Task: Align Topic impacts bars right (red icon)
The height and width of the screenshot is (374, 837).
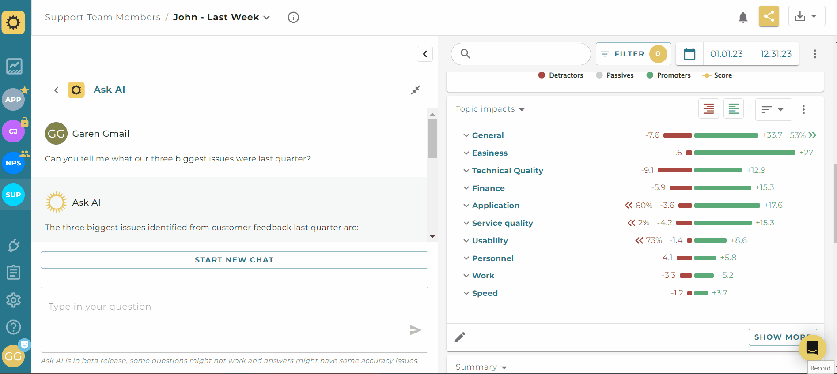Action: (x=708, y=109)
